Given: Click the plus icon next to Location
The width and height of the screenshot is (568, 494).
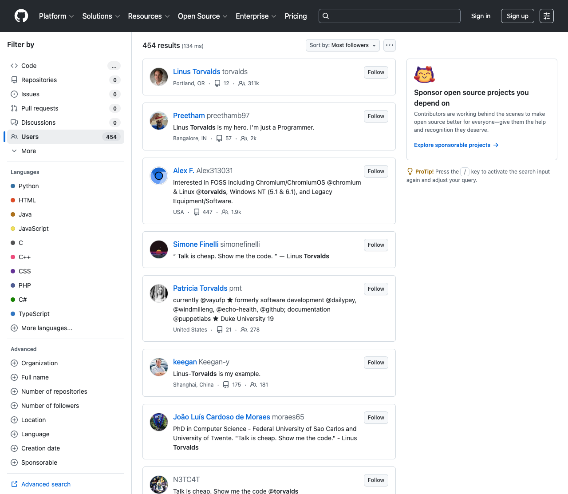Looking at the screenshot, I should (14, 420).
